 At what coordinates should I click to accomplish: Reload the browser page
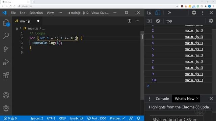tap(10, 6)
